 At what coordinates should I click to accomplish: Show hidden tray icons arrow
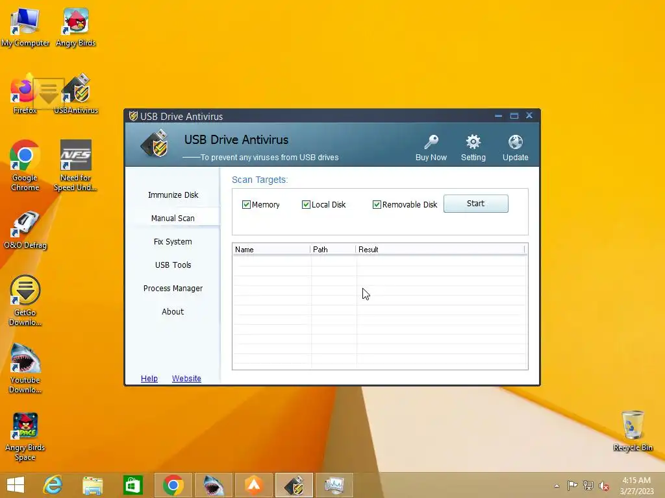click(557, 486)
